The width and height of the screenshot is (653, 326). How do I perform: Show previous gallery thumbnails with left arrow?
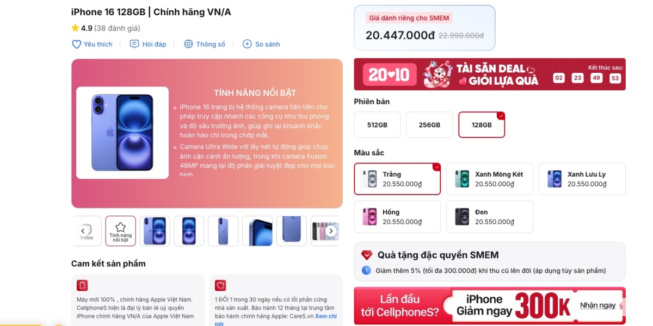(83, 231)
